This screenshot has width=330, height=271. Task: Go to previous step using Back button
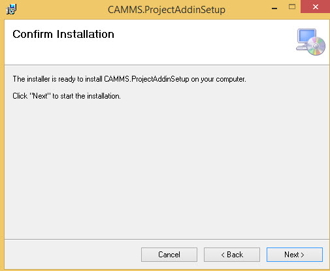click(x=232, y=255)
